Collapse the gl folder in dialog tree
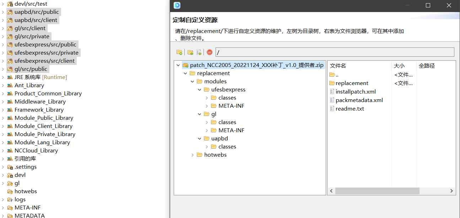Viewport: 460px width, 218px height. coord(200,114)
